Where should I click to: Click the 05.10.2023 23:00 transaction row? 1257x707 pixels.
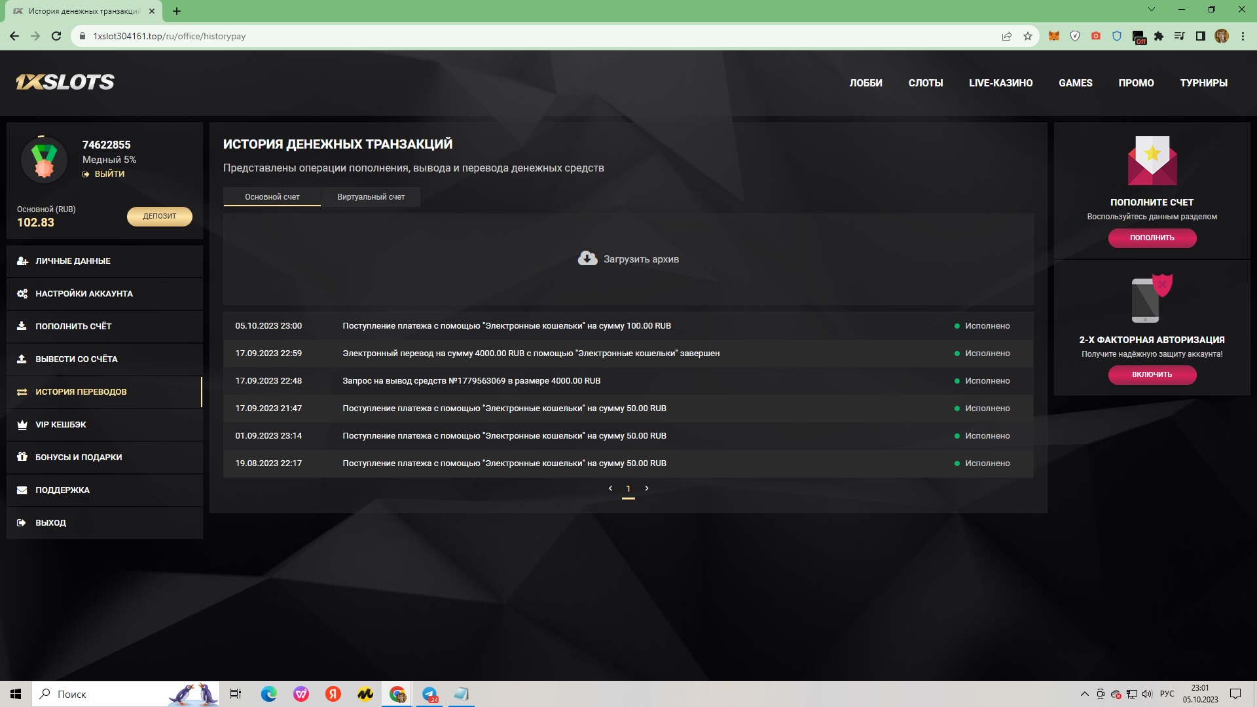point(628,326)
